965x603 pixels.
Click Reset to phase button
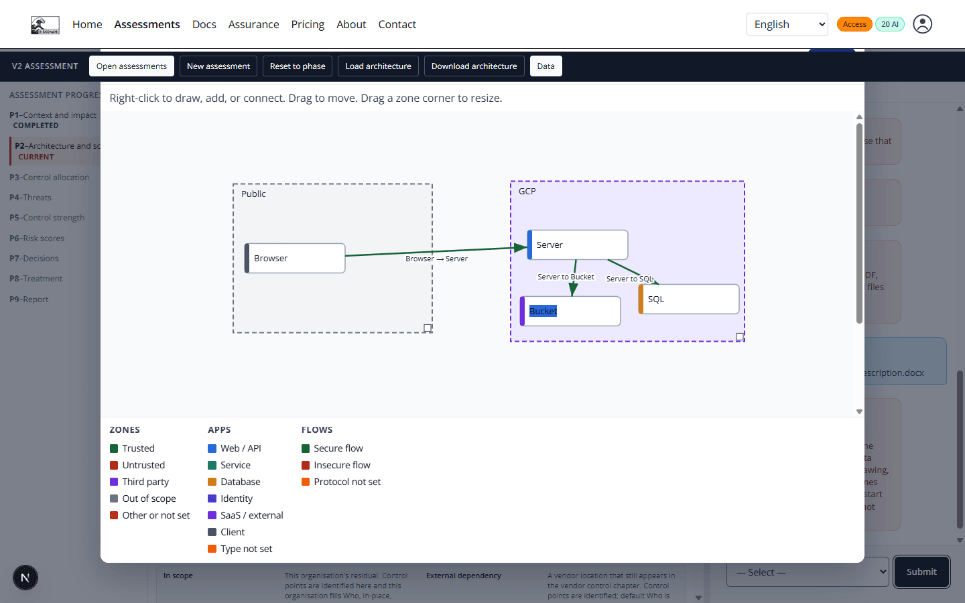click(298, 66)
